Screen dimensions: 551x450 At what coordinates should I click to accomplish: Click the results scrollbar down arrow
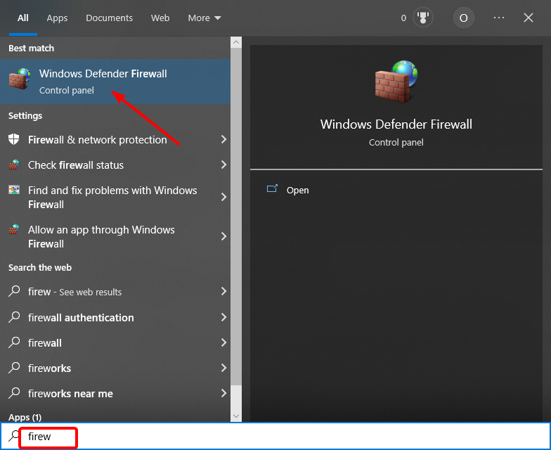coord(236,416)
